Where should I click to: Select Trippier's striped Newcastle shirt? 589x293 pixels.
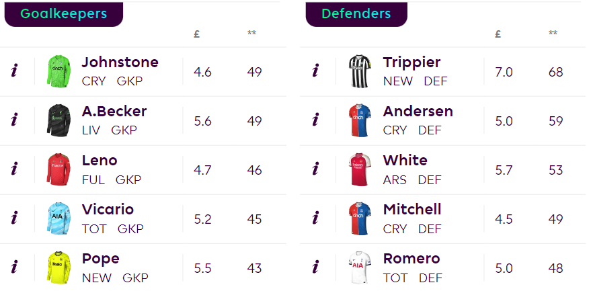coord(360,71)
